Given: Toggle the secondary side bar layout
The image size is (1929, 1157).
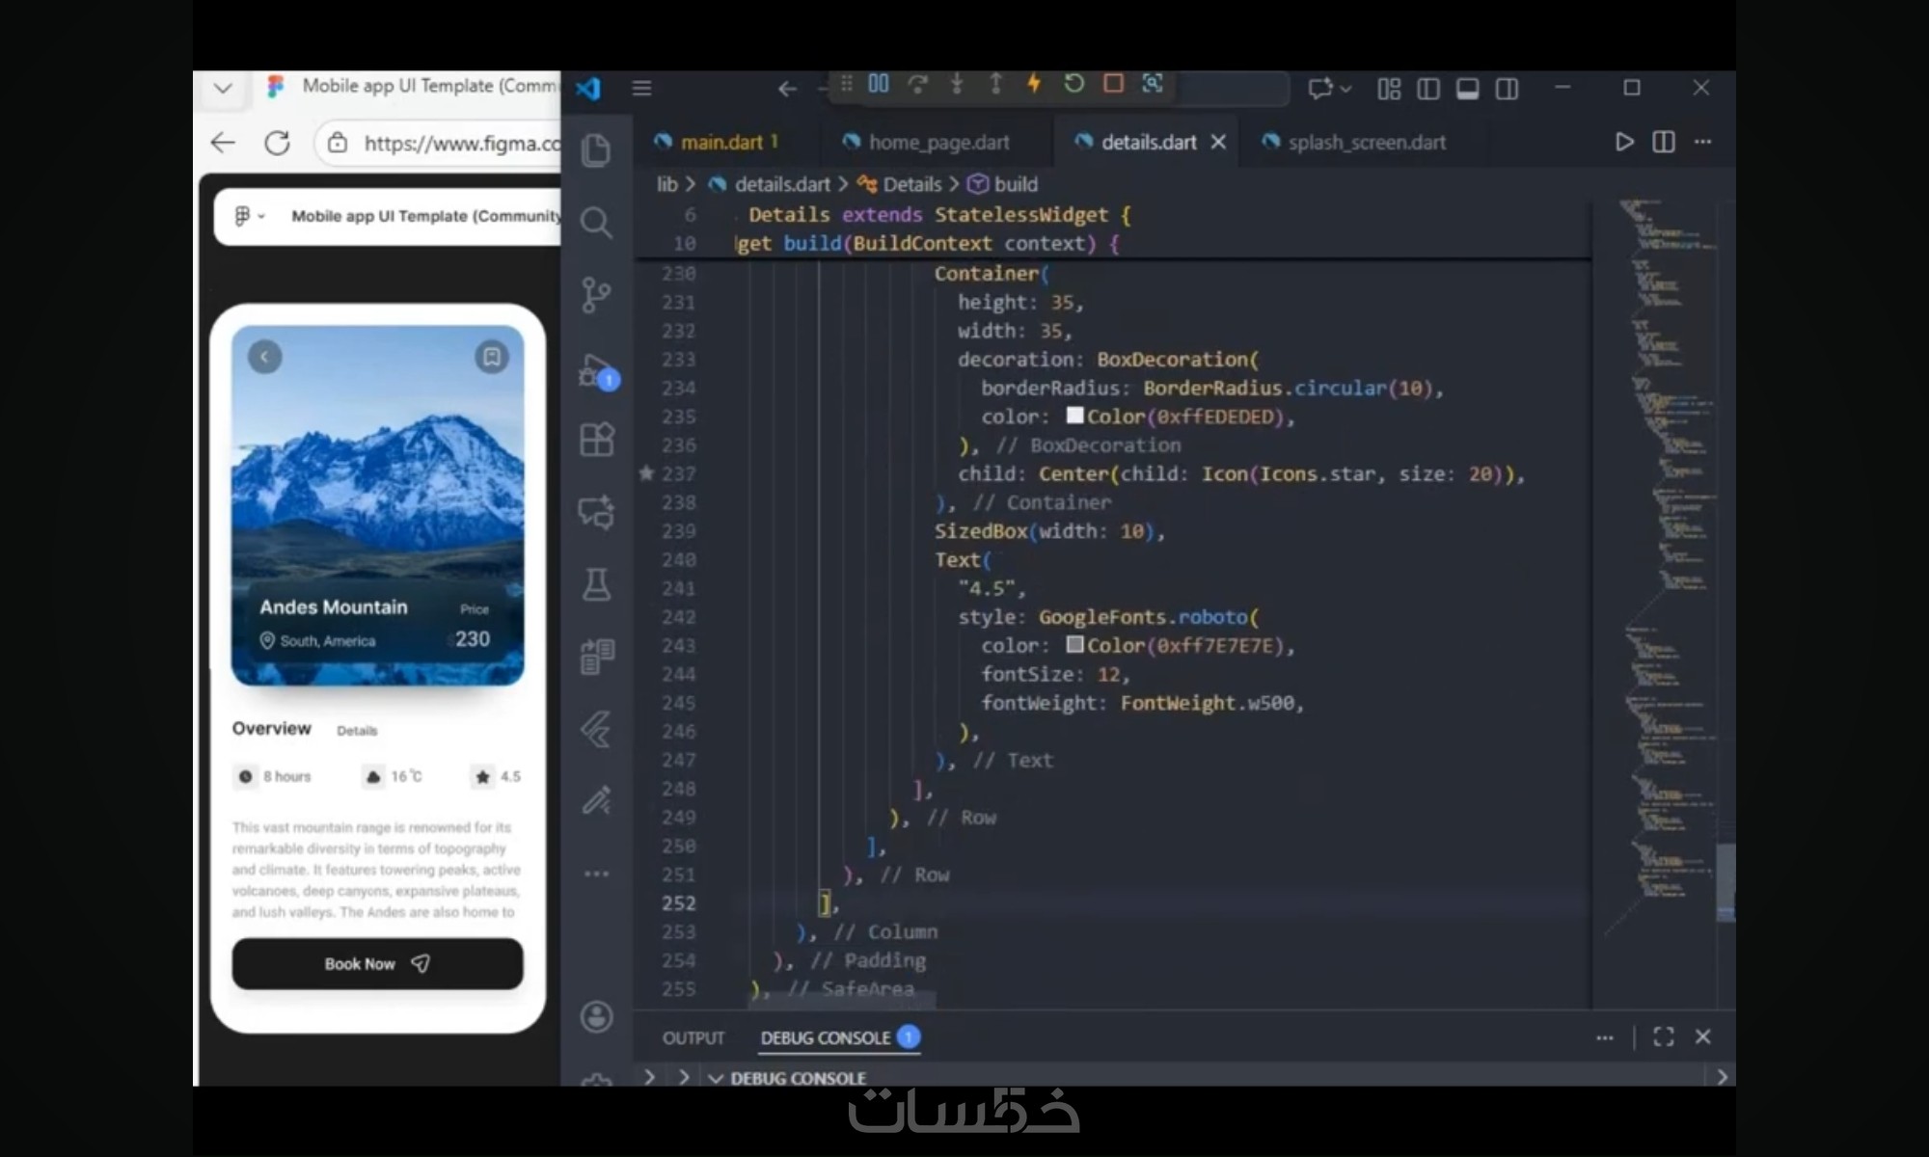Looking at the screenshot, I should [x=1507, y=90].
